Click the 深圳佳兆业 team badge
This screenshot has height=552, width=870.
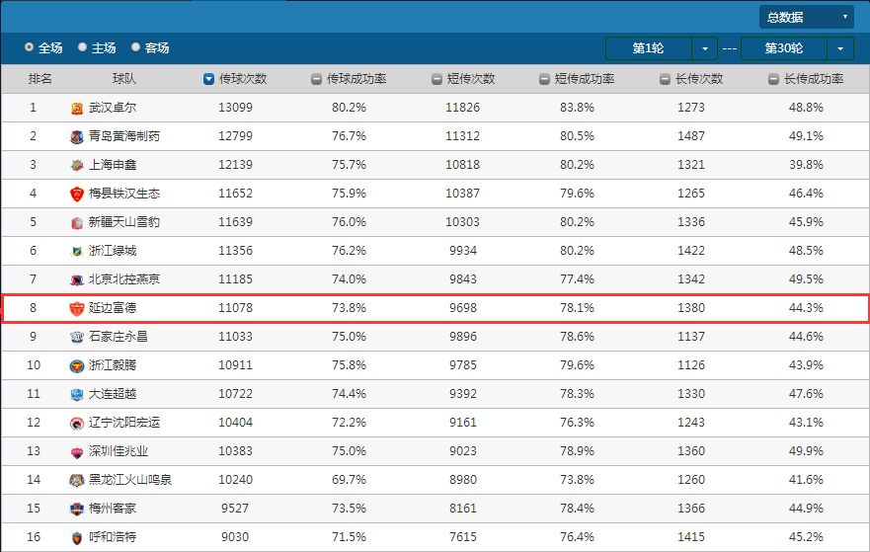click(x=77, y=452)
